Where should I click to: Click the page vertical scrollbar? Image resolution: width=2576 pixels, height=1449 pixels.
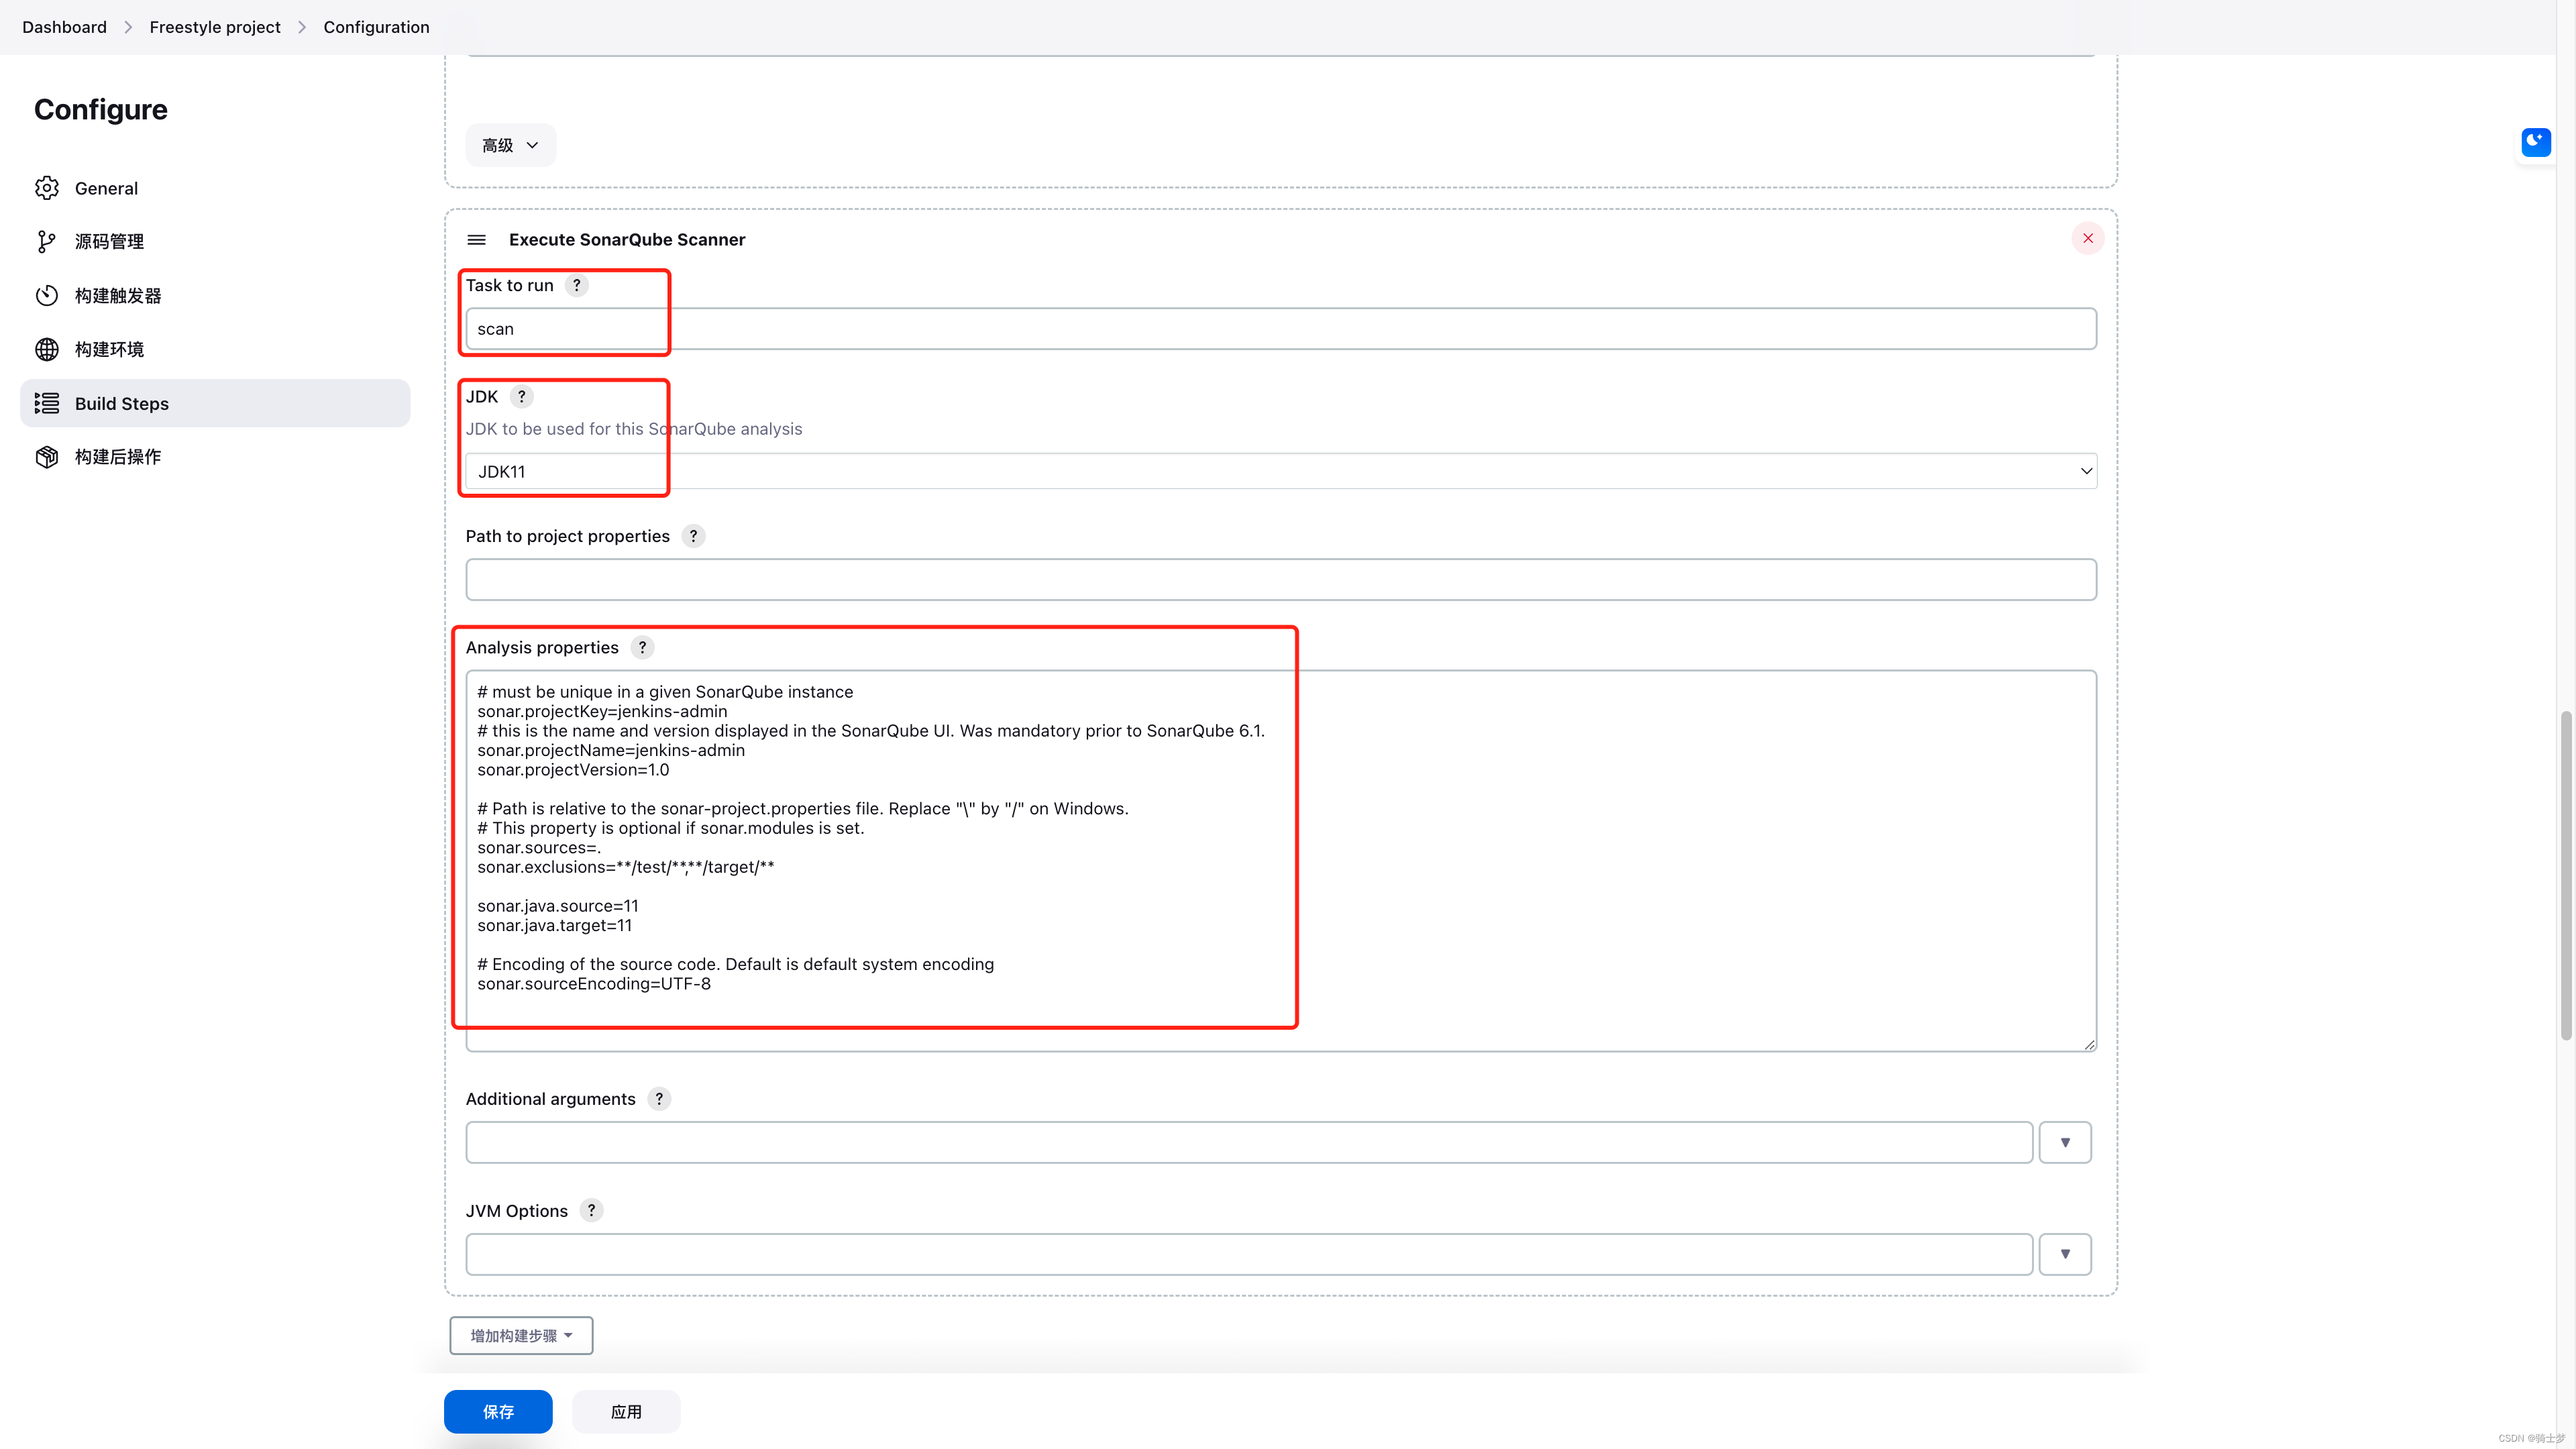pos(2565,876)
